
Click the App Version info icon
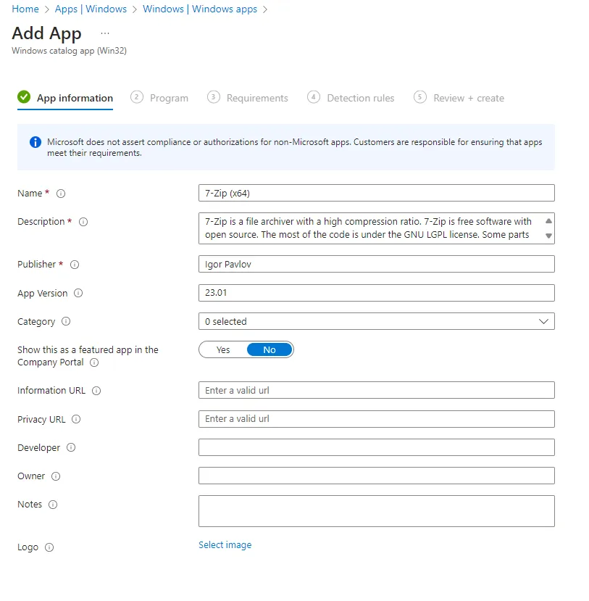79,294
